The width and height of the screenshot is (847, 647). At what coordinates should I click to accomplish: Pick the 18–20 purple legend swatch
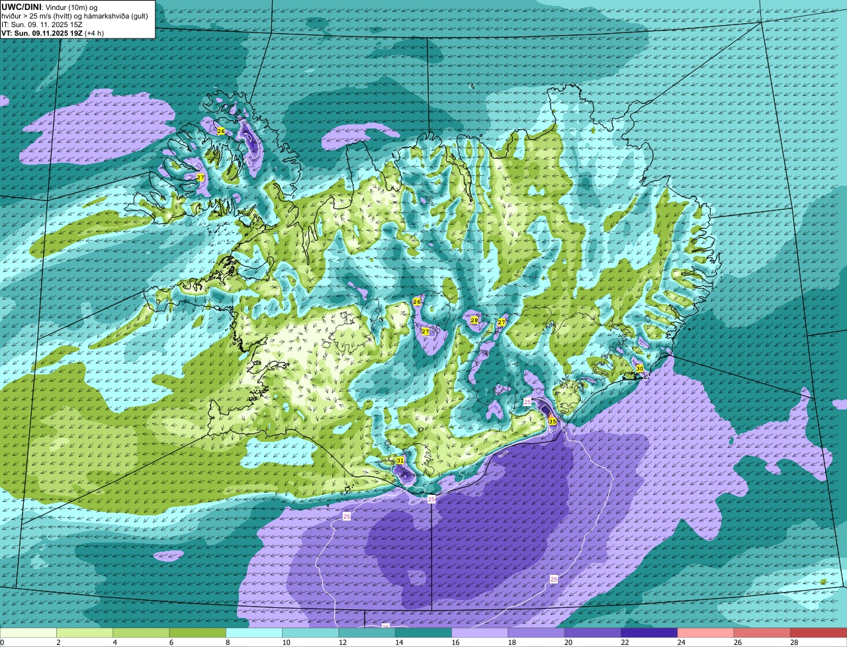(x=537, y=632)
